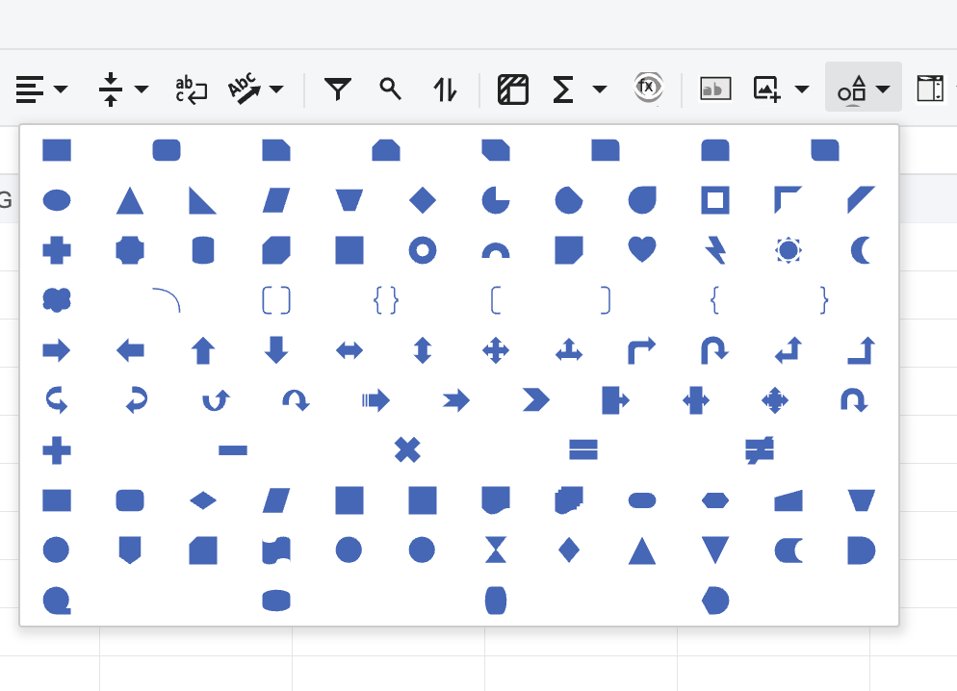Insert the lightning bolt shape
957x691 pixels.
click(714, 250)
